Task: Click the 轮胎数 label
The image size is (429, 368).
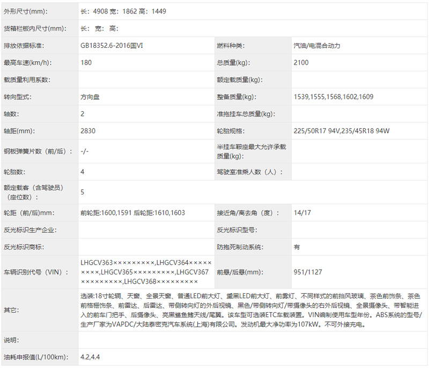Action: tap(14, 172)
